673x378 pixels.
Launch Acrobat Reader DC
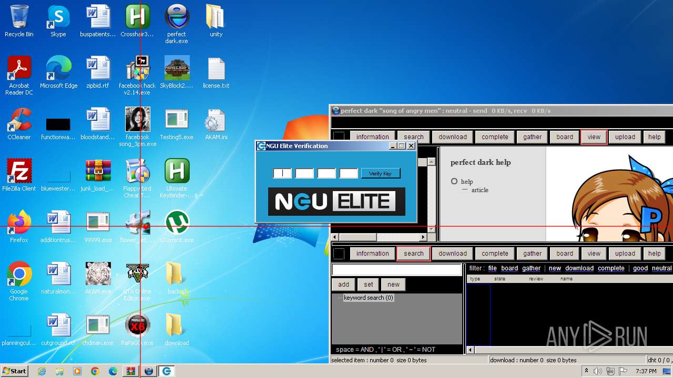pyautogui.click(x=19, y=76)
